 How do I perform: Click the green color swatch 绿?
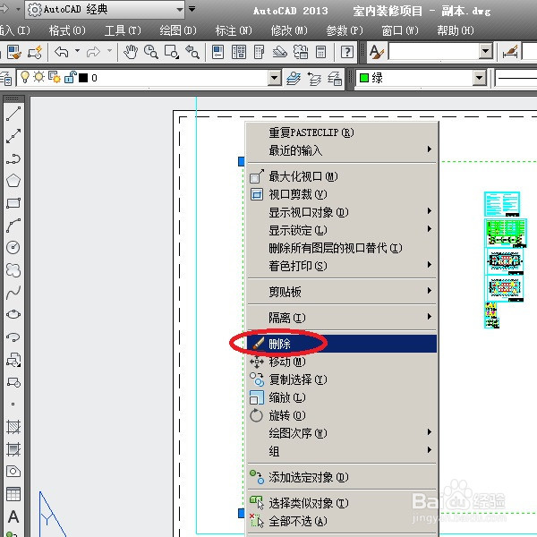[x=364, y=78]
